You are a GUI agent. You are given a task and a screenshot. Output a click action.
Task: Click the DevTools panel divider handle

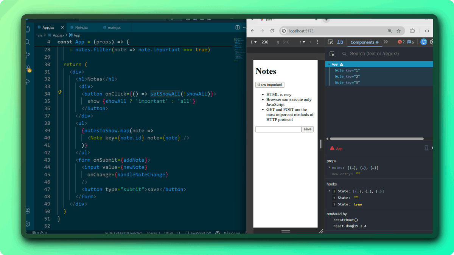(321, 144)
